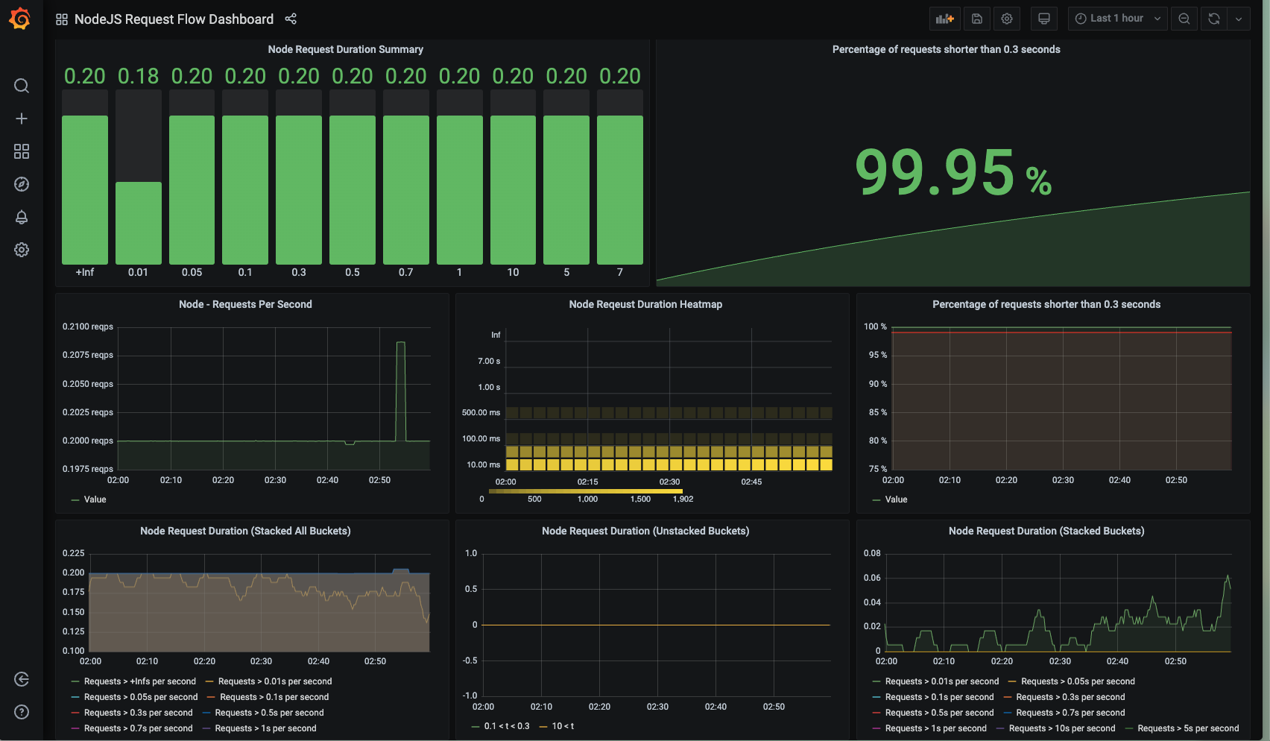Click the heatmap color scale legend
1270x741 pixels.
[585, 491]
